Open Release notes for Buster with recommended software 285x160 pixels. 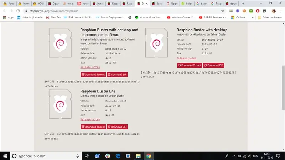pyautogui.click(x=90, y=67)
